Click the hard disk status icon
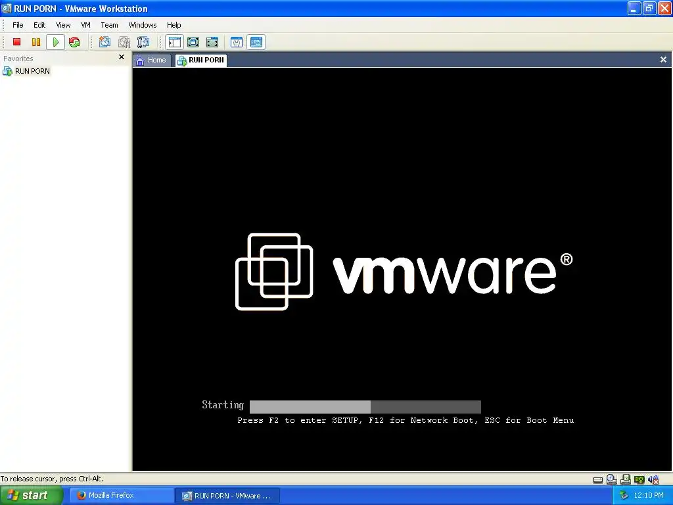 pyautogui.click(x=598, y=479)
